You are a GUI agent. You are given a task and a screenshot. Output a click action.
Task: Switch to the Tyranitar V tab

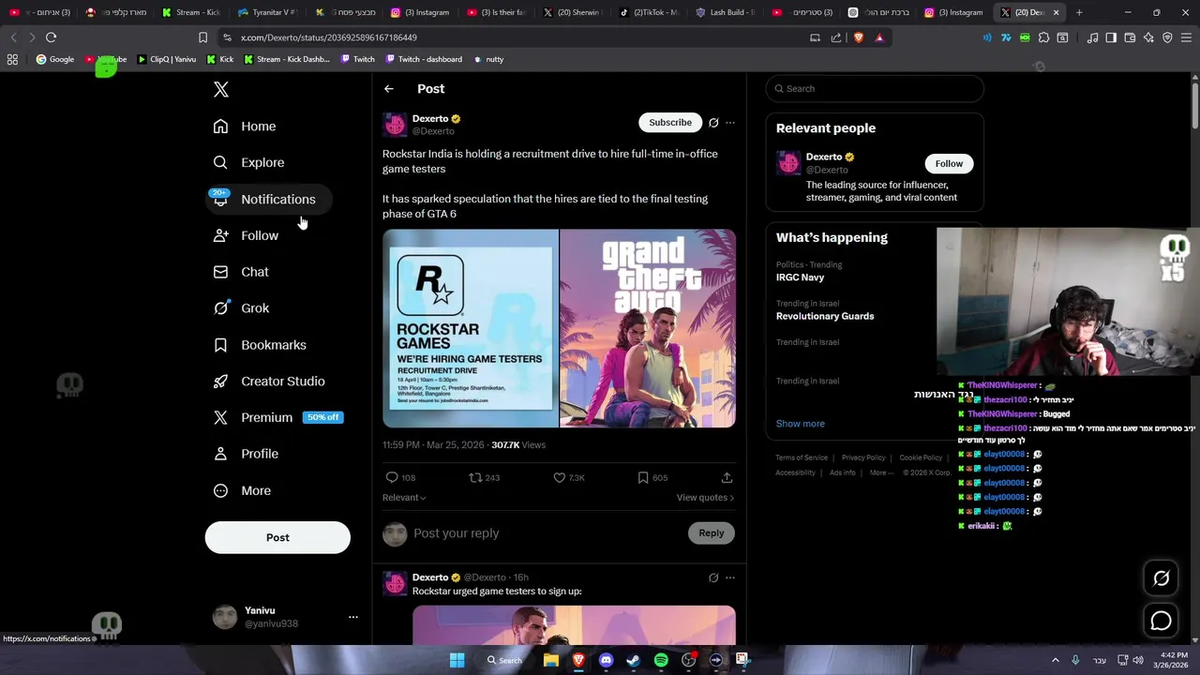point(267,12)
